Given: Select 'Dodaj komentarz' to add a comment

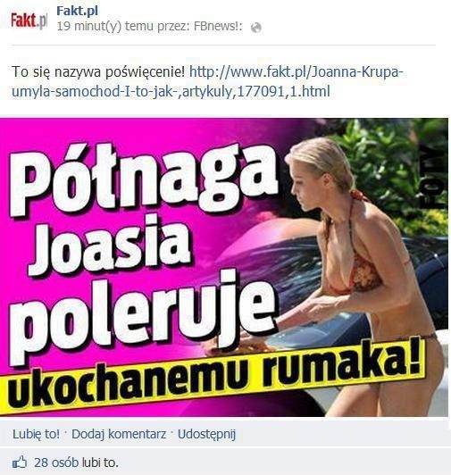Looking at the screenshot, I should point(119,434).
